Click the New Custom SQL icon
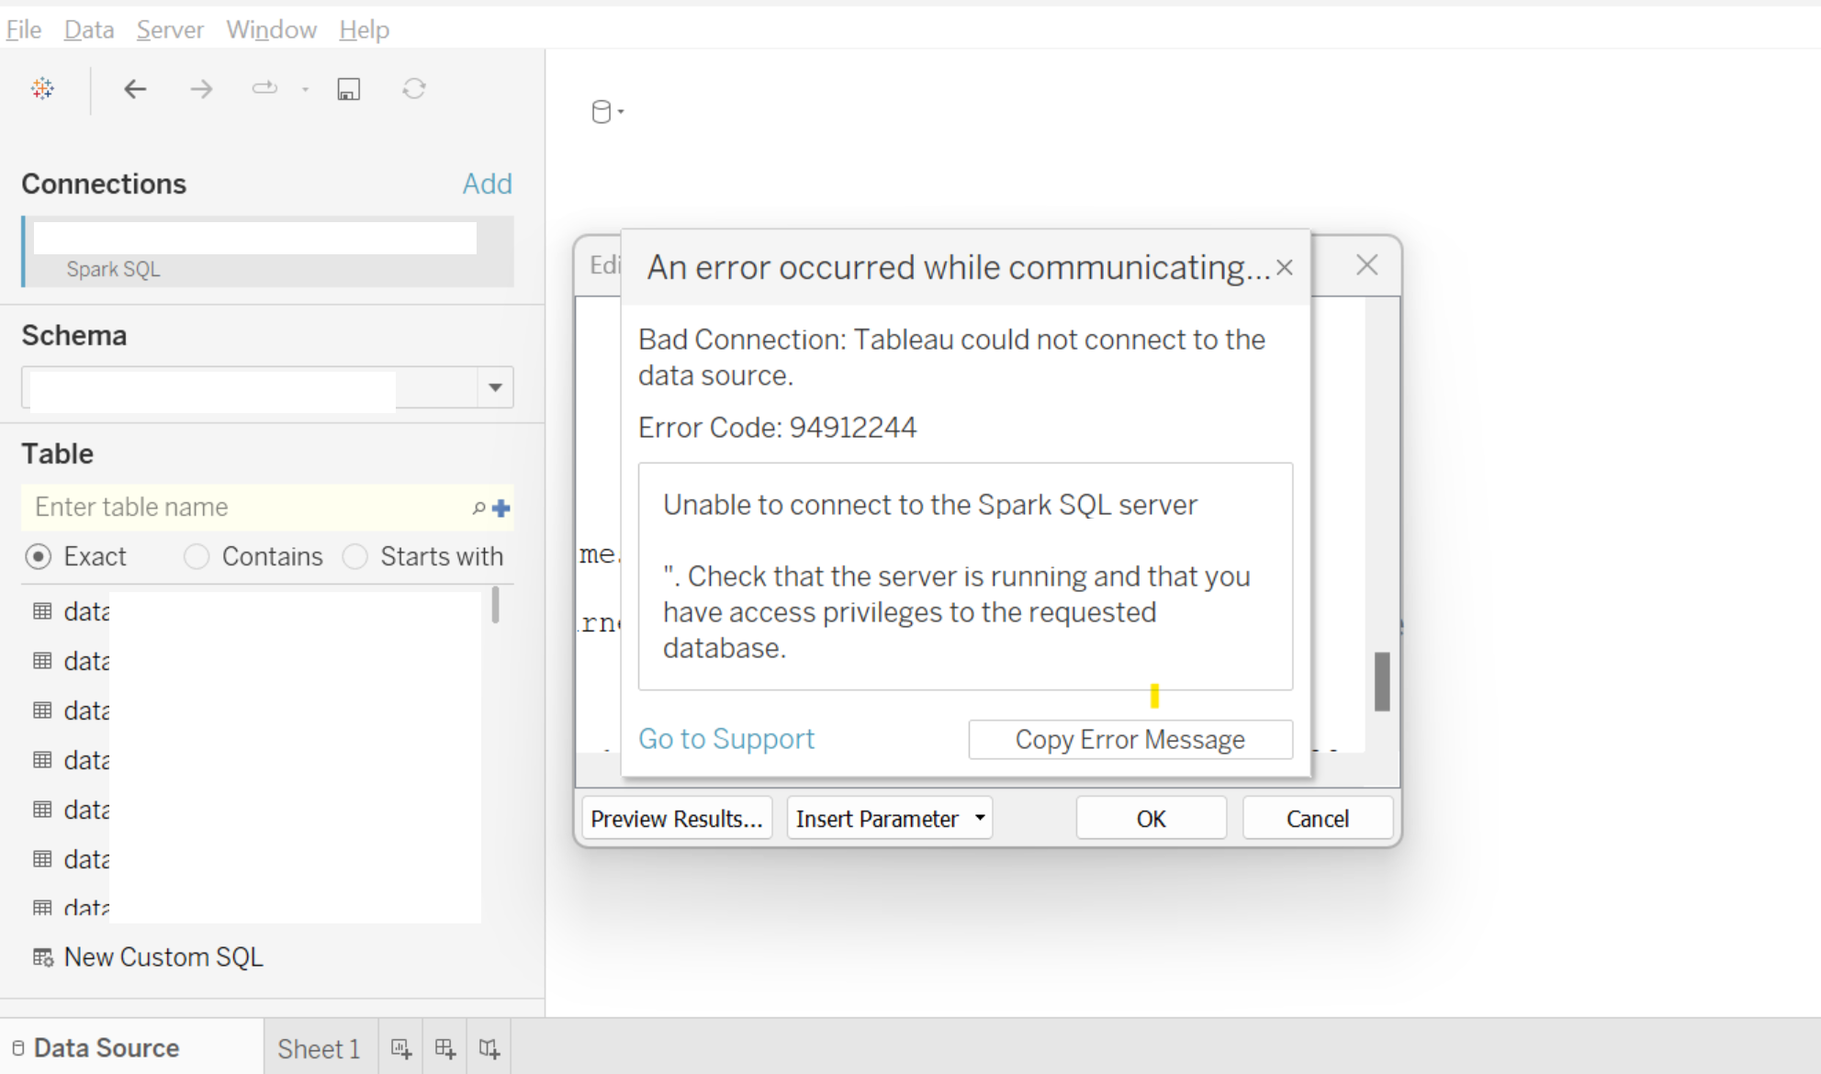Image resolution: width=1821 pixels, height=1074 pixels. tap(42, 957)
